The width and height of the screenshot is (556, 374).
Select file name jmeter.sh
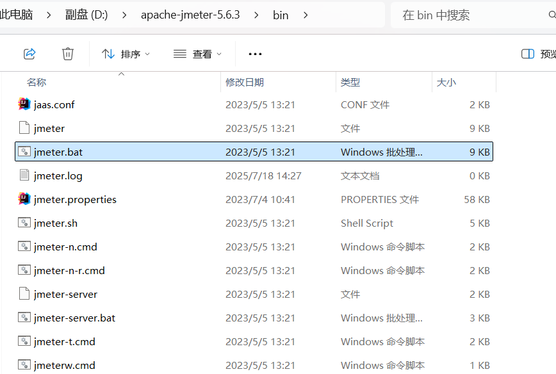coord(56,224)
